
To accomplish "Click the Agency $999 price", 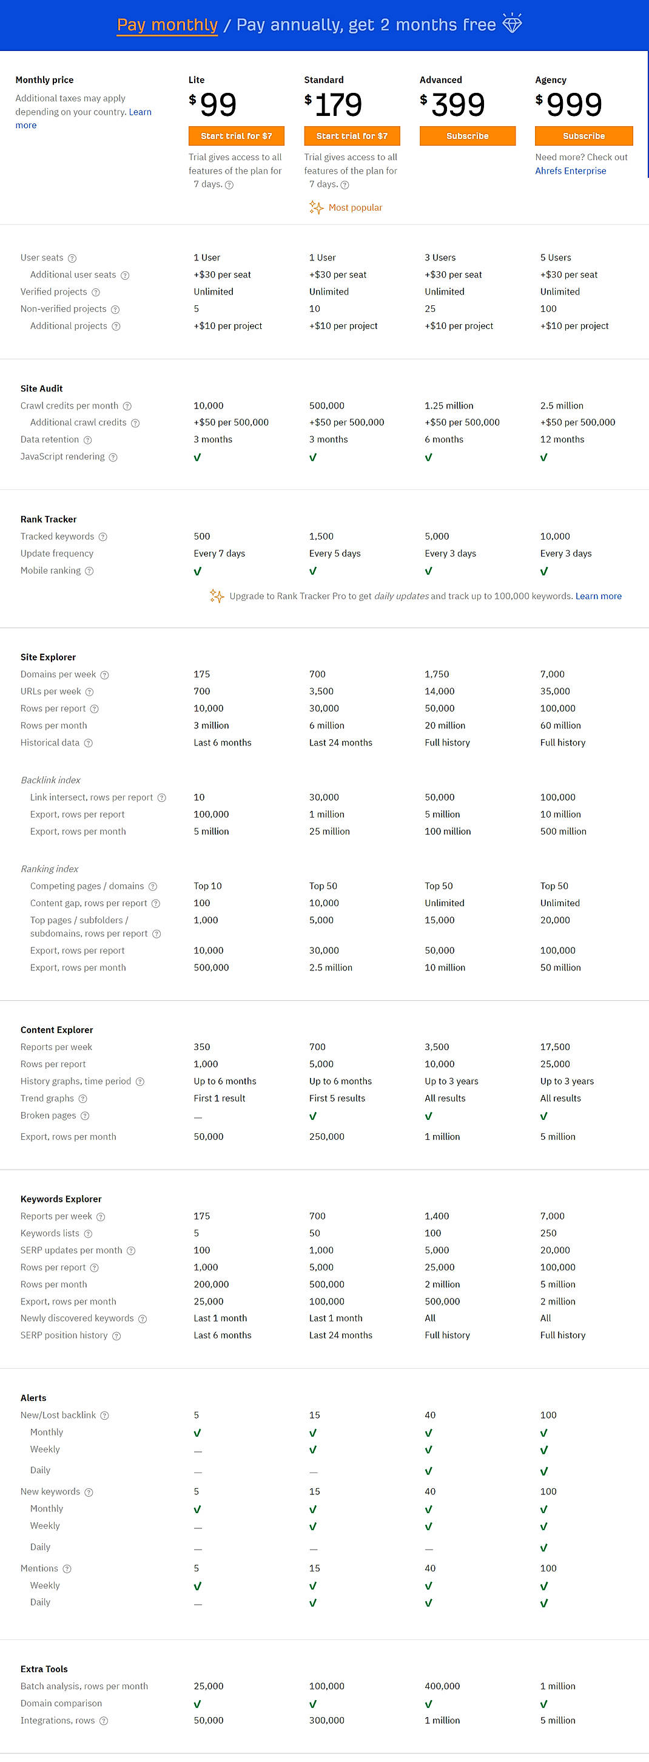I will pyautogui.click(x=569, y=104).
